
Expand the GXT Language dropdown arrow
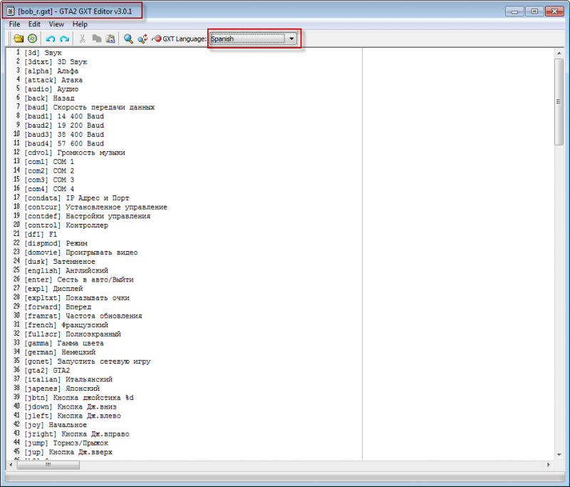291,39
